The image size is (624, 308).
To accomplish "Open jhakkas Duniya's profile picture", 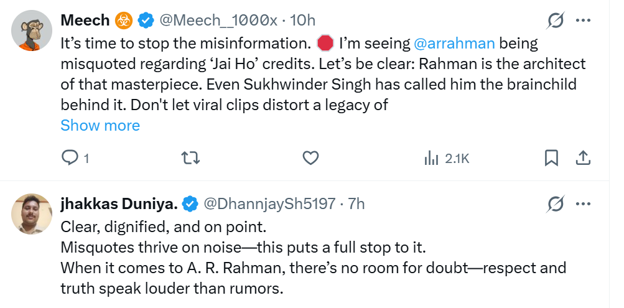I will pos(30,213).
